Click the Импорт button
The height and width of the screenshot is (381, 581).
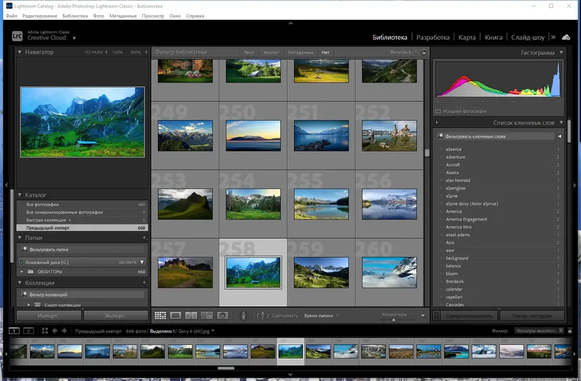click(x=49, y=316)
